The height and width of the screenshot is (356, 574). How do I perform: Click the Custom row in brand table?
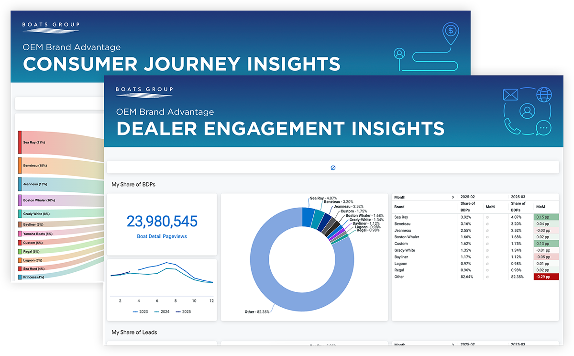point(475,244)
